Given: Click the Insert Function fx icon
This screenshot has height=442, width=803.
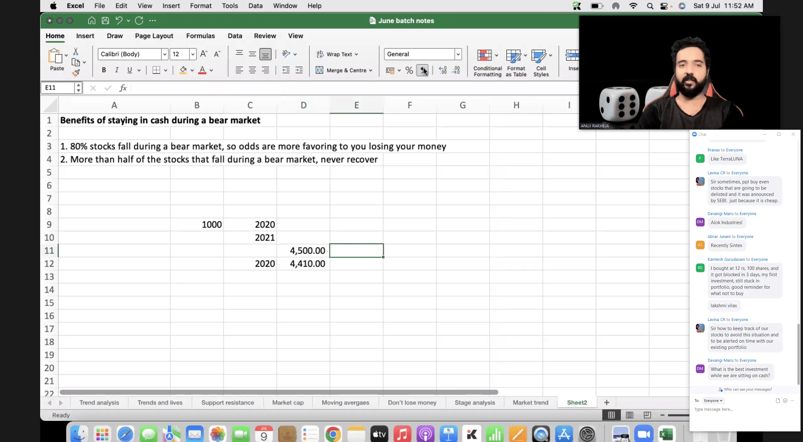Looking at the screenshot, I should point(123,88).
